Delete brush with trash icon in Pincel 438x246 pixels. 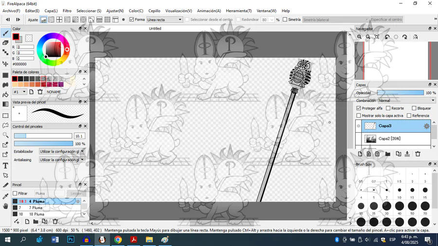pos(55,222)
